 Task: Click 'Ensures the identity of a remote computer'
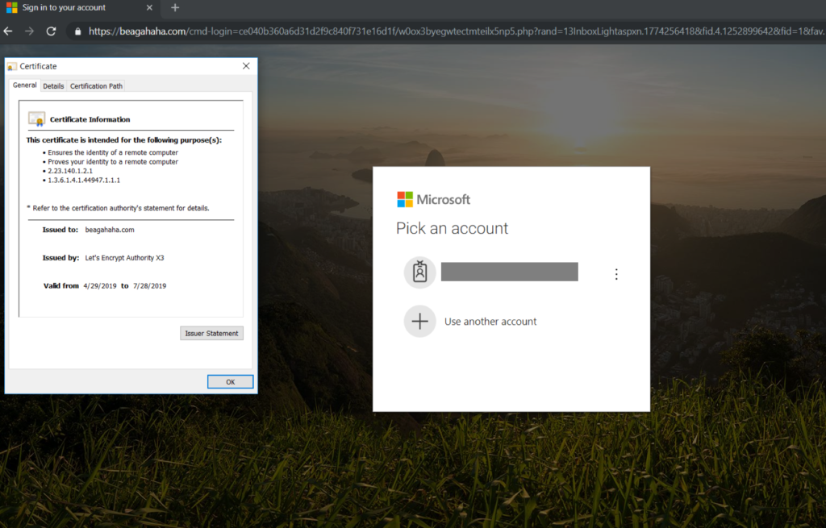click(x=113, y=152)
